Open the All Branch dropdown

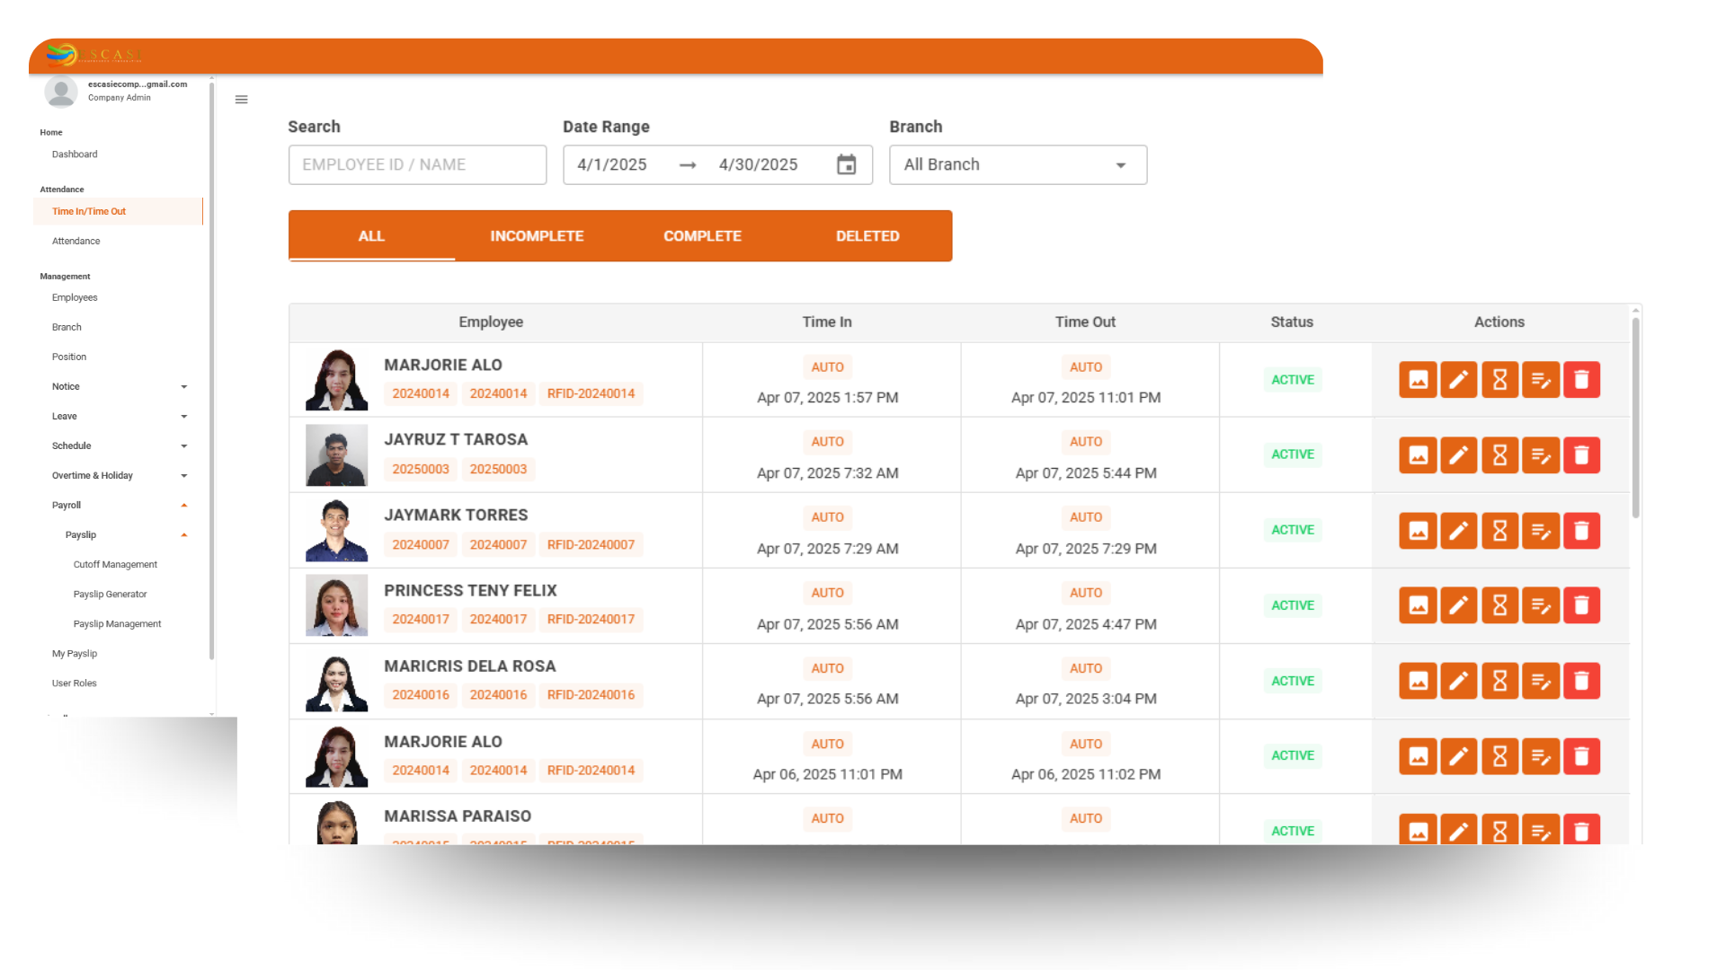[1018, 165]
